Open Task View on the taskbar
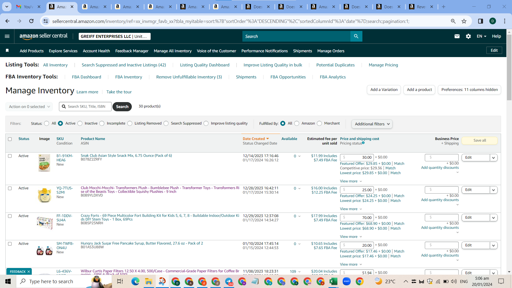This screenshot has width=512, height=288. 120,281
